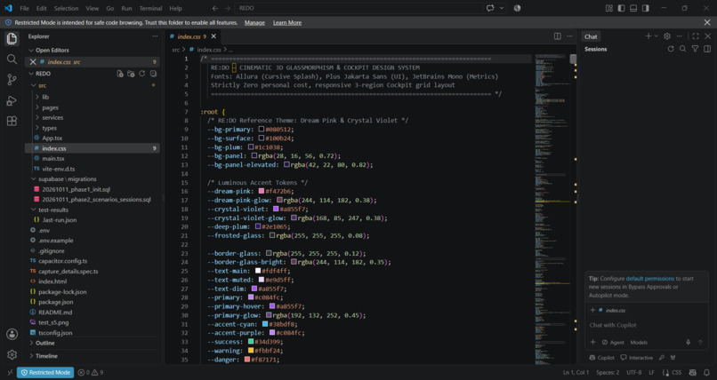This screenshot has width=717, height=380.
Task: Open the Agent mode picker
Action: [613, 343]
